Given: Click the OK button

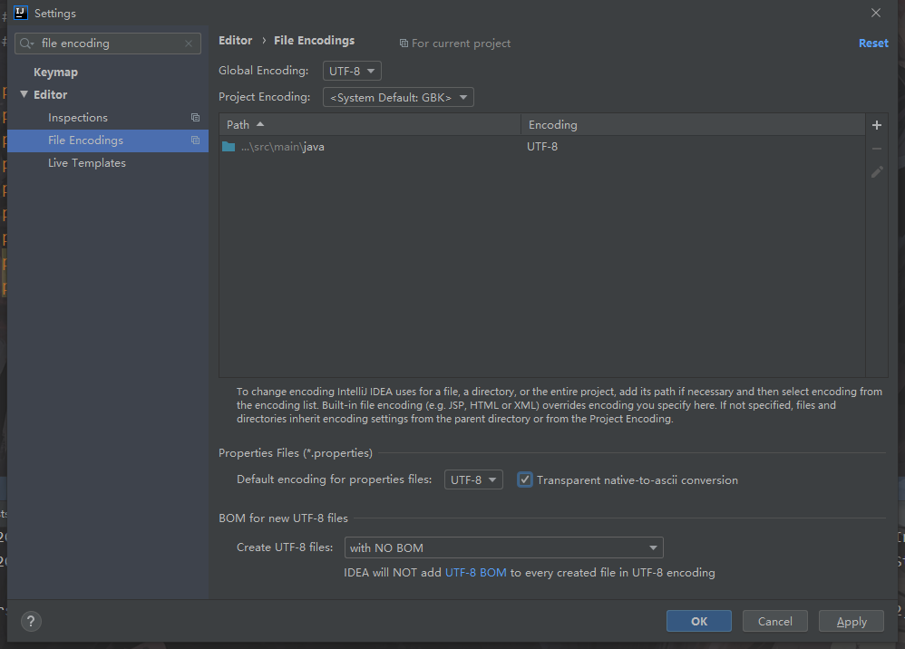Looking at the screenshot, I should pos(699,621).
